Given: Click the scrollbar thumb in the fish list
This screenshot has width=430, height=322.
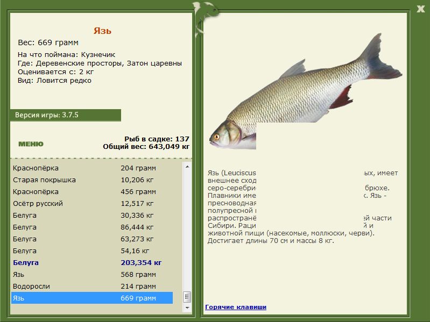Looking at the screenshot, I should click(187, 297).
